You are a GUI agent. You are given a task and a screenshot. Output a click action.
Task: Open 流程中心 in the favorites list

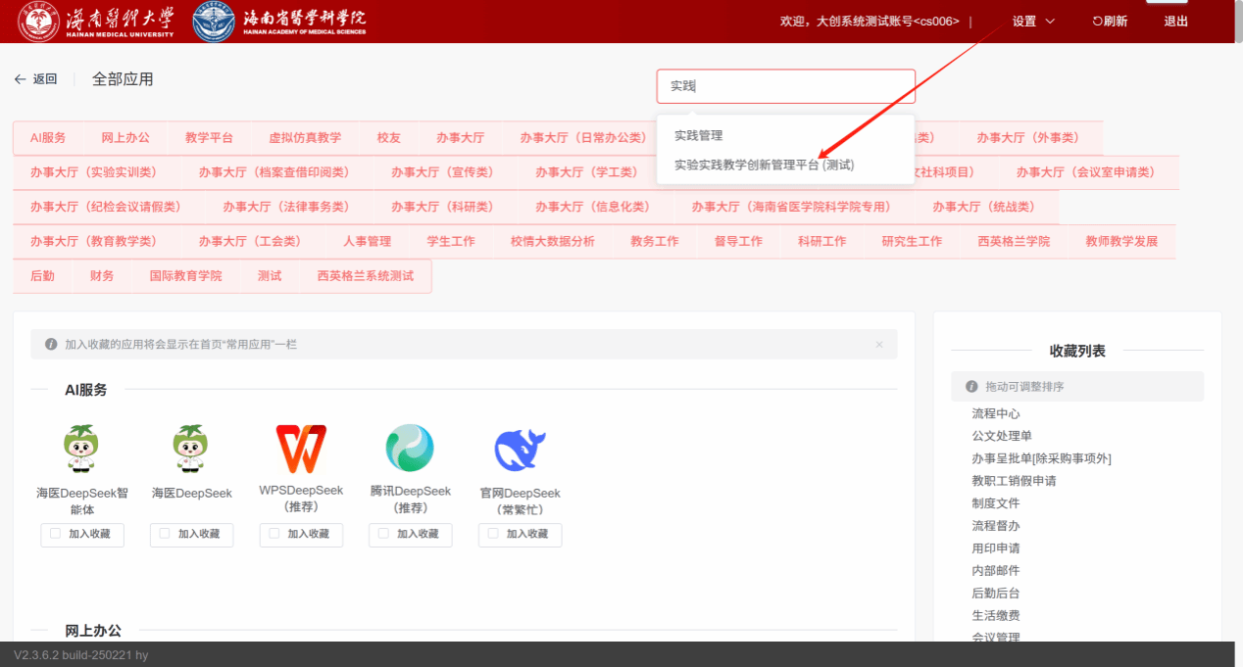tap(995, 414)
